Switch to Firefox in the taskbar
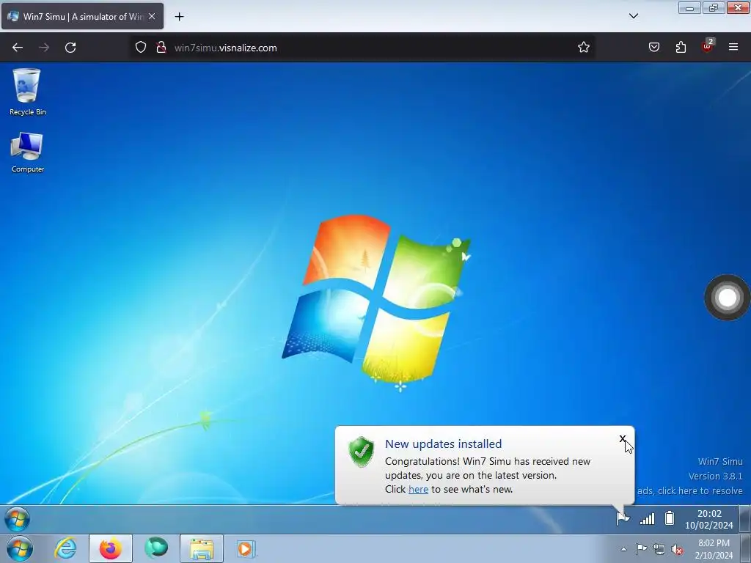Viewport: 751px width, 563px height. (x=111, y=548)
